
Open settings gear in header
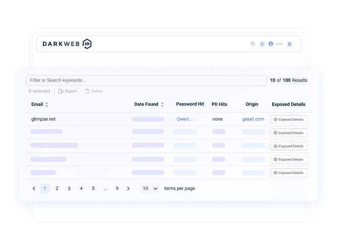262,44
